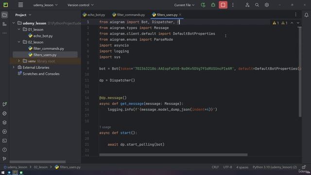Stop the running process
Image resolution: width=311 pixels, height=175 pixels.
[x=223, y=5]
